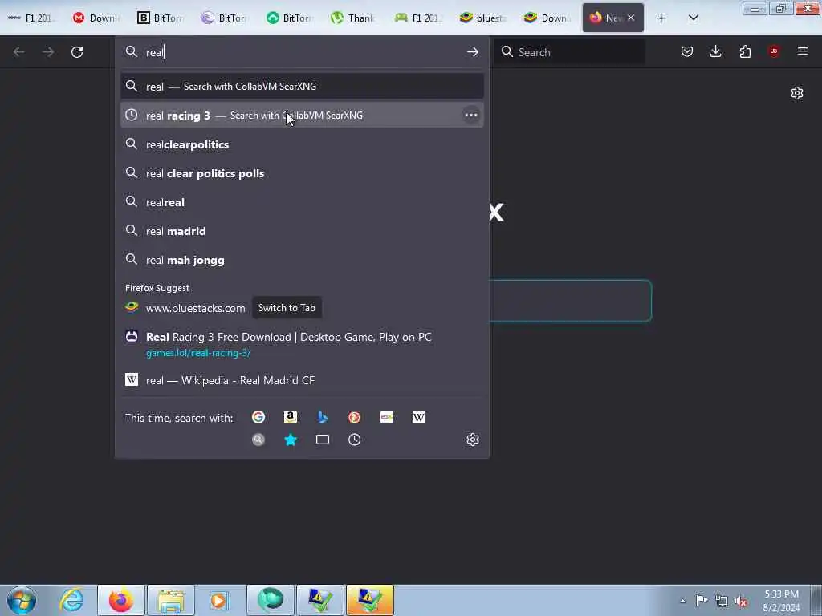
Task: Search this time with eBay
Action: 387,417
